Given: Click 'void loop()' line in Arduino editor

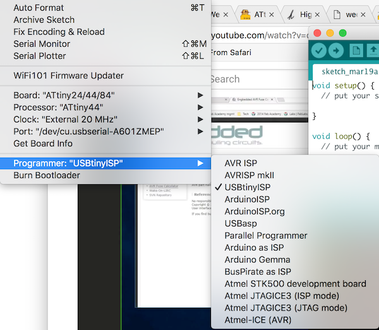Looking at the screenshot, I should (x=341, y=137).
